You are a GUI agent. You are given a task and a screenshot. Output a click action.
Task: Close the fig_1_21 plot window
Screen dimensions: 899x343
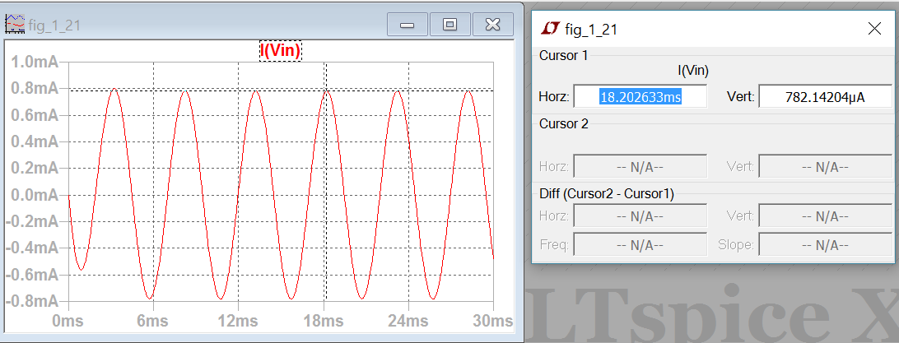coord(492,25)
